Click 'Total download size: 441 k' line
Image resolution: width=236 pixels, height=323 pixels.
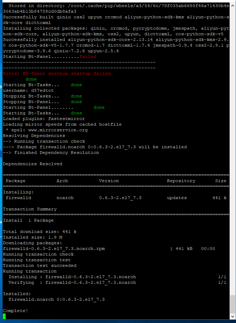(x=39, y=232)
